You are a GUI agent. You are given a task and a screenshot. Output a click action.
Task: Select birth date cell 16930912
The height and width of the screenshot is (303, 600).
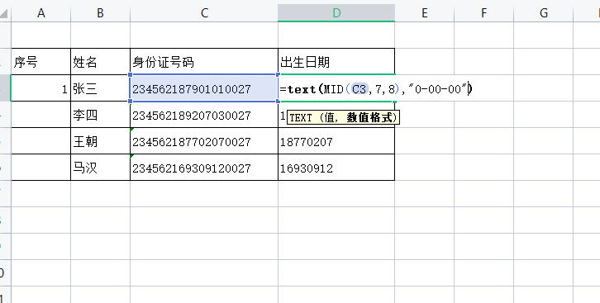click(x=336, y=168)
